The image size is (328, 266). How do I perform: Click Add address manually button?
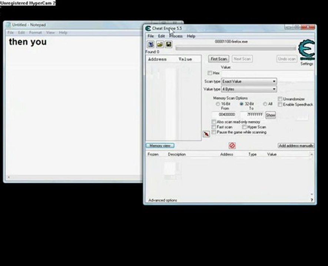296,146
